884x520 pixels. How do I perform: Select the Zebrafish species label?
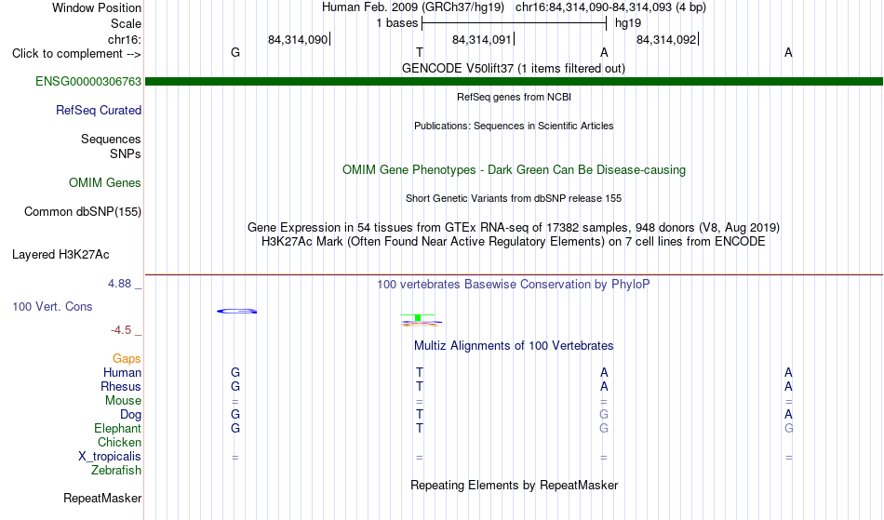coord(116,471)
